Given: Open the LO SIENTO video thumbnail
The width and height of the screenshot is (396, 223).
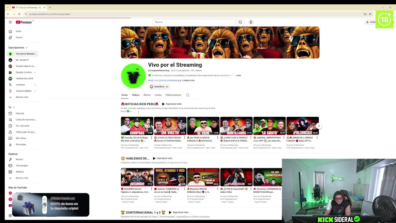Looking at the screenshot, I should coord(269,126).
